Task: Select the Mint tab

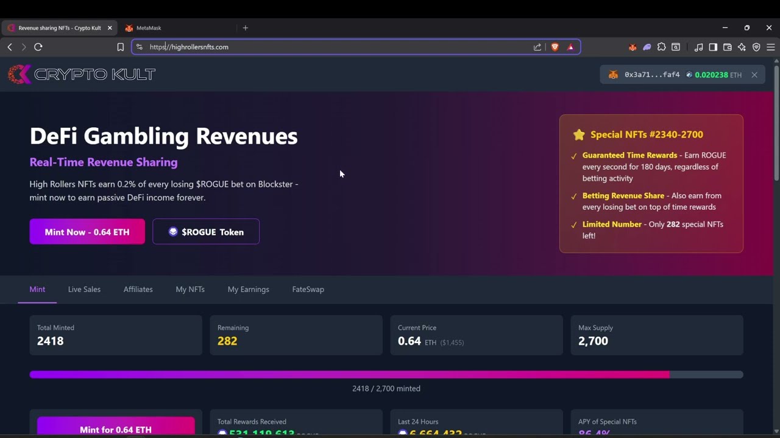Action: [37, 290]
